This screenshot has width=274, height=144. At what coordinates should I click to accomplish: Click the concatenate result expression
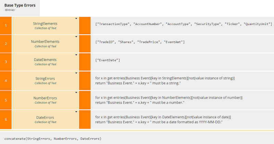pyautogui.click(x=53, y=139)
